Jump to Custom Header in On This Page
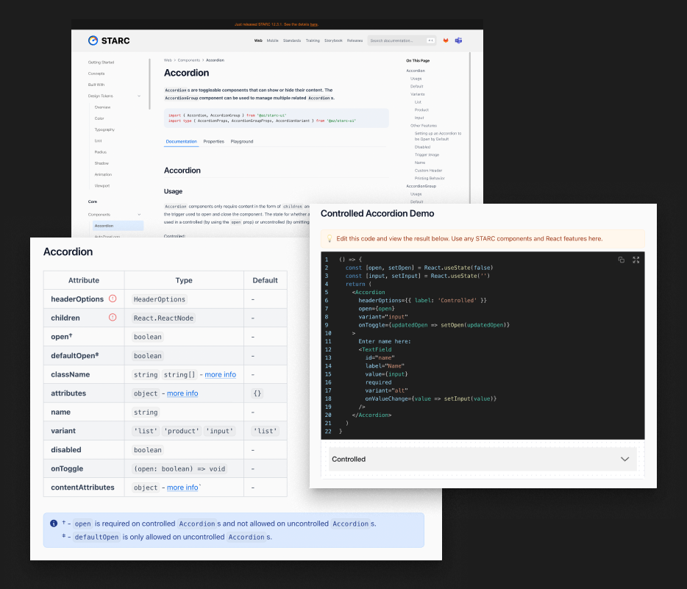The height and width of the screenshot is (589, 687). [x=428, y=171]
